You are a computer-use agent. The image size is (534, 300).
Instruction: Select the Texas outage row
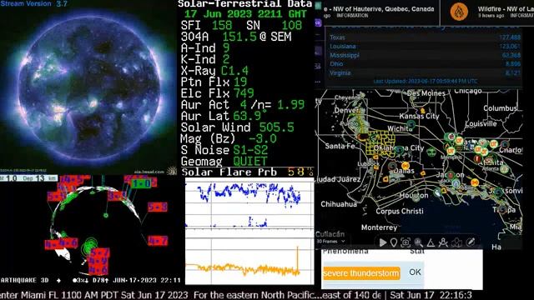point(425,37)
